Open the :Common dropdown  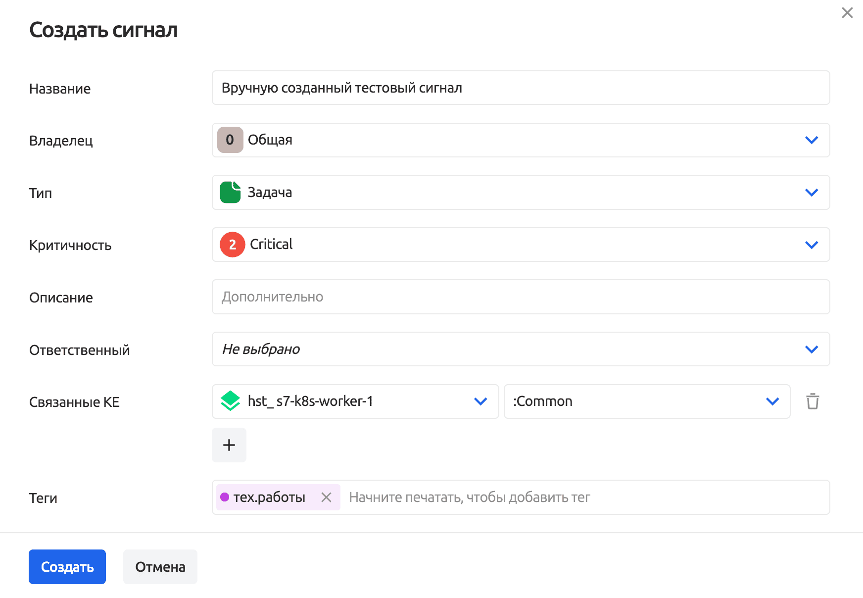coord(772,401)
